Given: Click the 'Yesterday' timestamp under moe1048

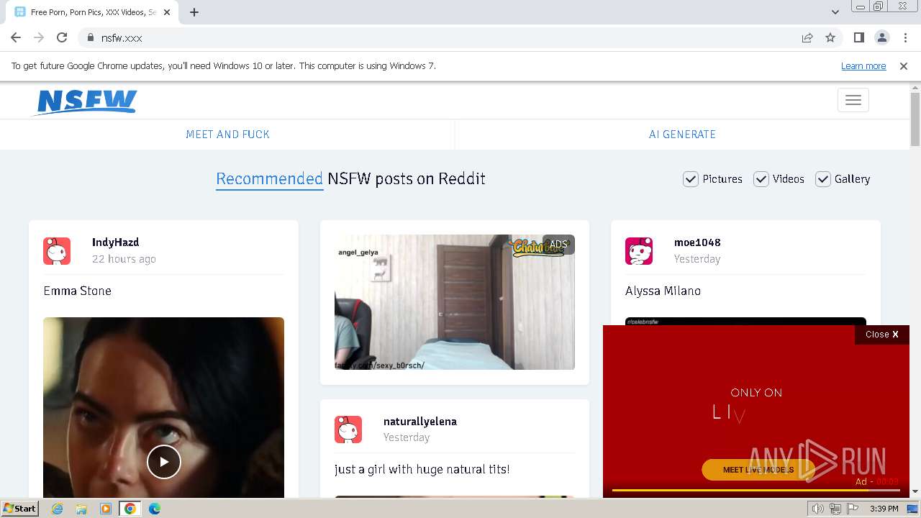Looking at the screenshot, I should tap(697, 259).
